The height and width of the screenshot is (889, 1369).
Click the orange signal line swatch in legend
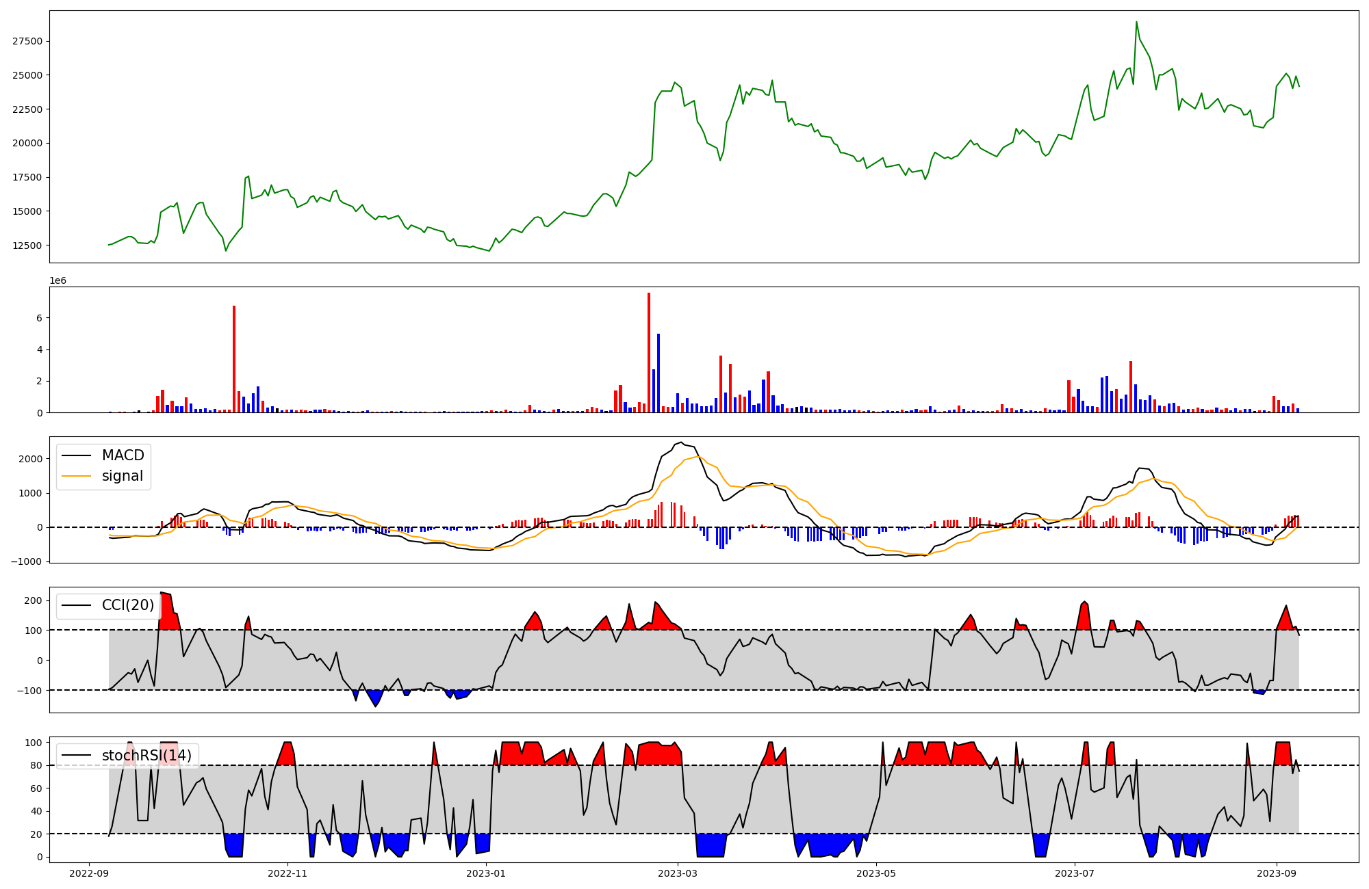77,477
